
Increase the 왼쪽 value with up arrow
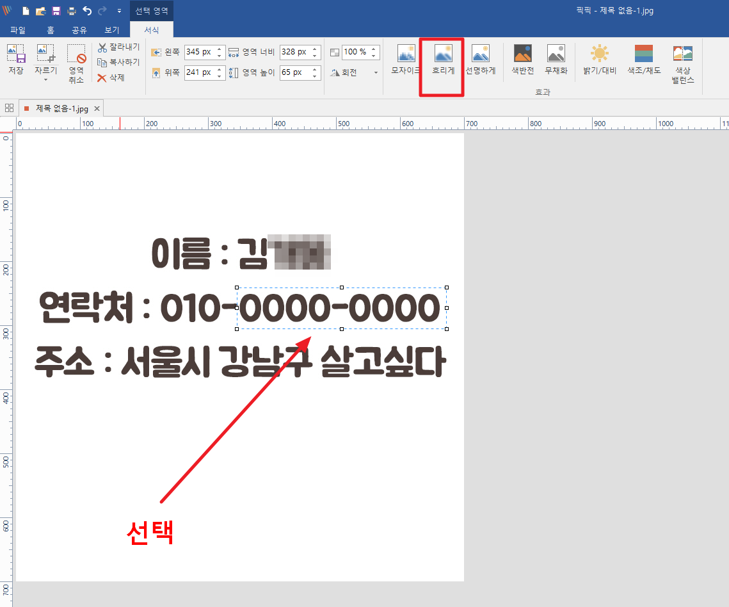pyautogui.click(x=220, y=49)
